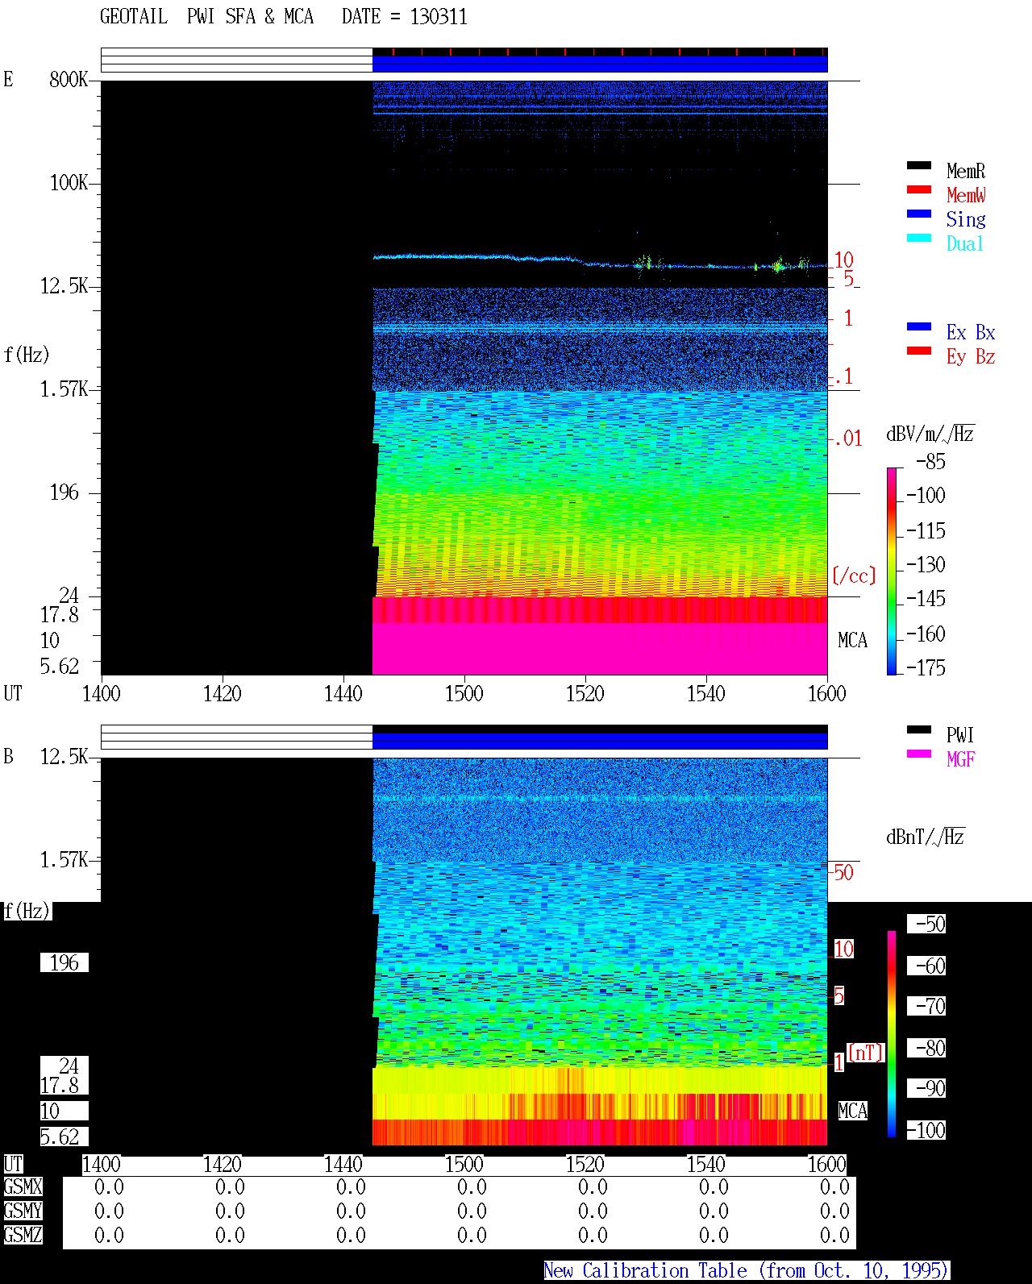Screen dimensions: 1032x1284
Task: Click the "-145" color scale value
Action: (x=926, y=598)
